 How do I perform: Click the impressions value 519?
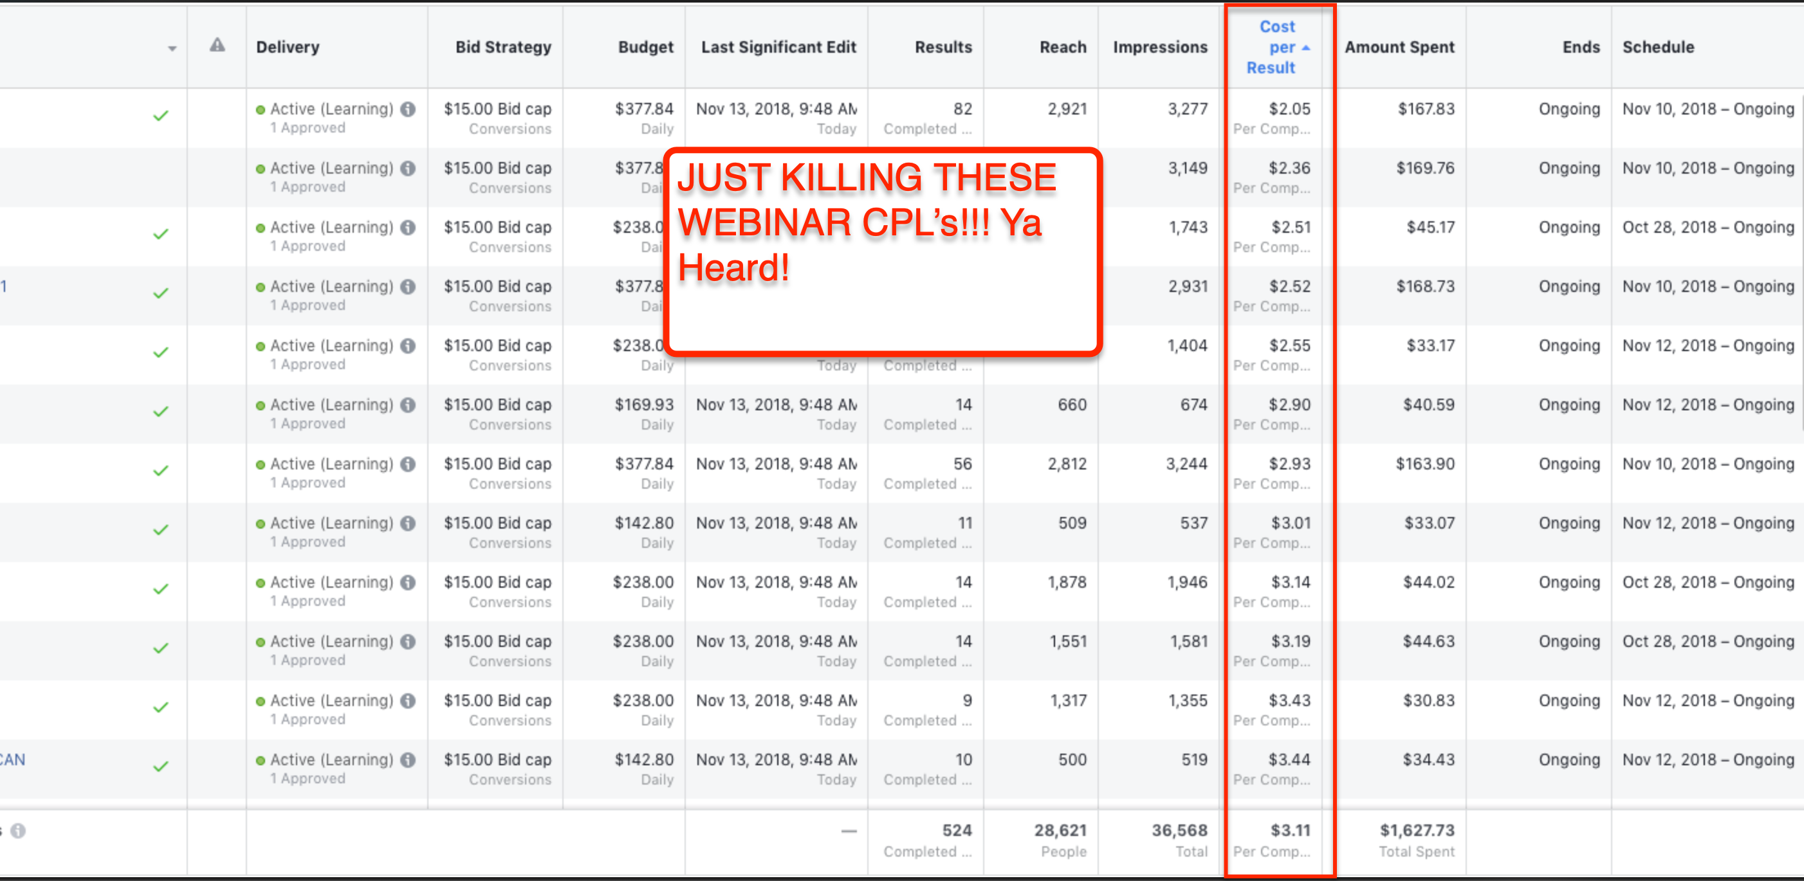click(1194, 760)
